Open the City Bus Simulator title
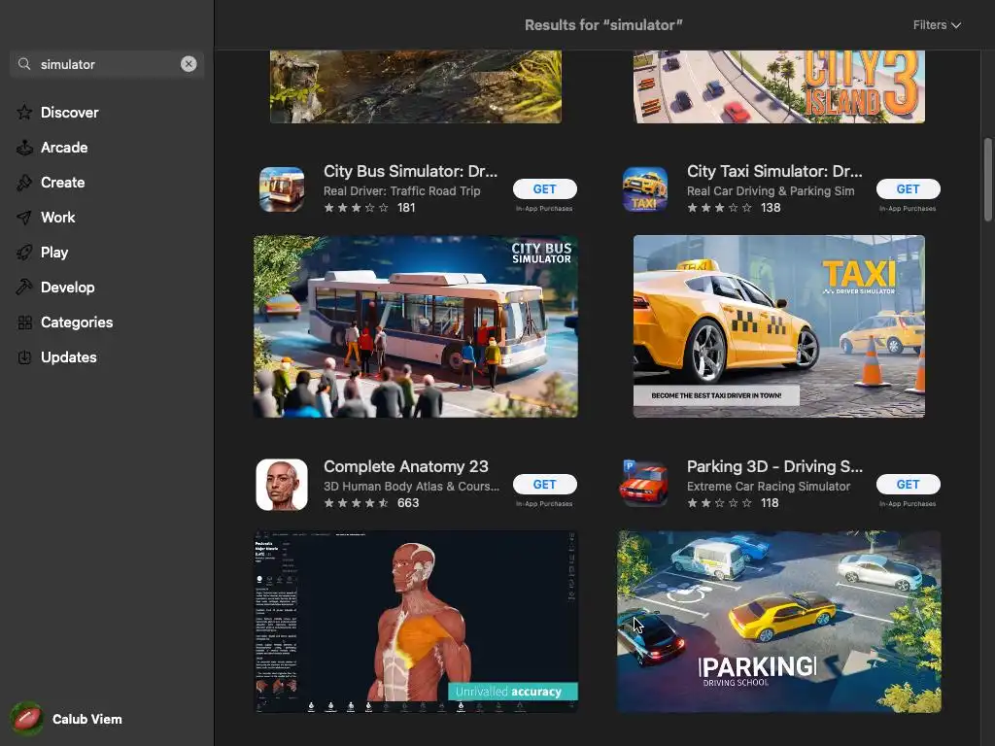Viewport: 995px width, 746px height. 411,171
